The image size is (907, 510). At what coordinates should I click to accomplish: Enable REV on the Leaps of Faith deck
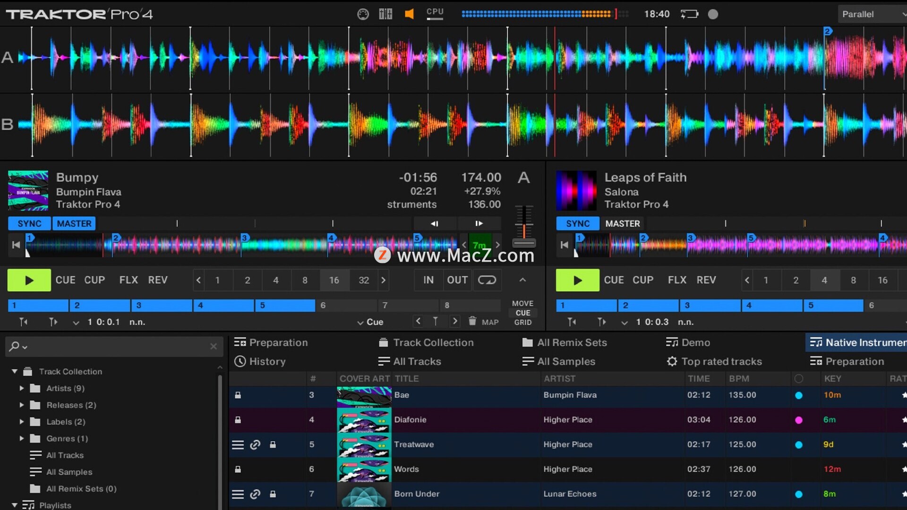pos(706,280)
